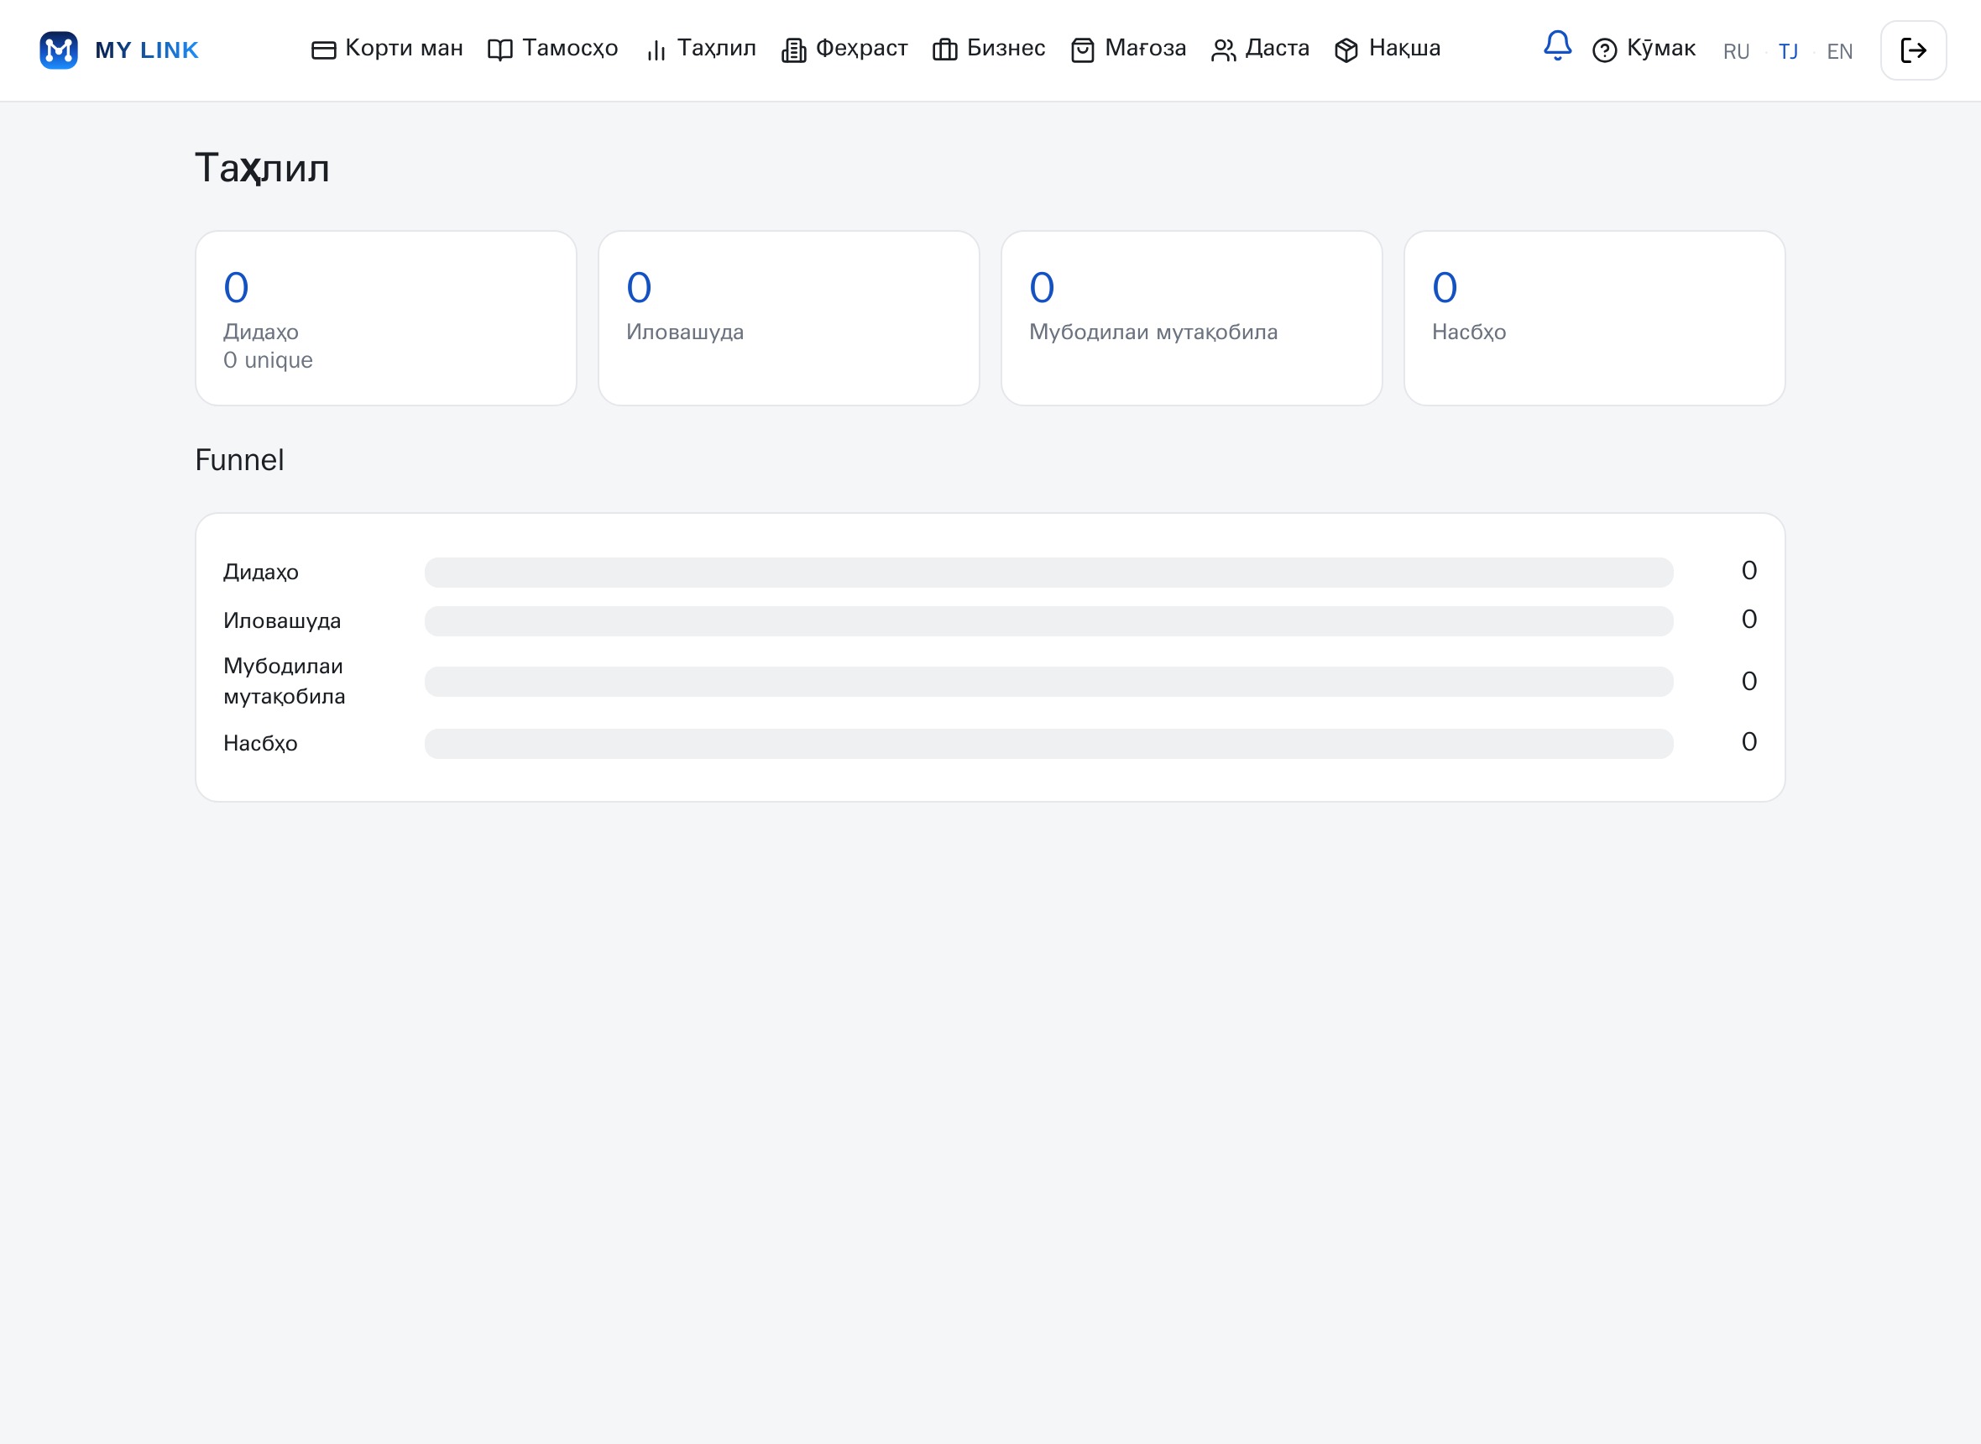Open the Бизнес navigation item

[989, 48]
